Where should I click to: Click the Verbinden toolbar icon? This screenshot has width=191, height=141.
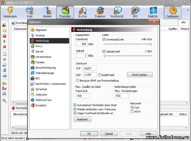tap(10, 12)
